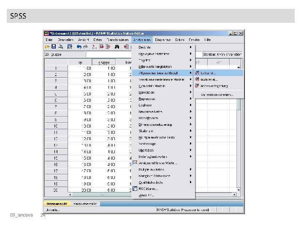Open the Hilfe menu

coord(207,40)
